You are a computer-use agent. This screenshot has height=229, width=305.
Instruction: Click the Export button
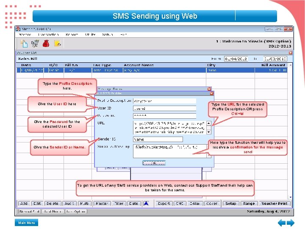[x=164, y=204]
